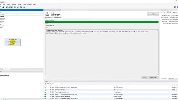Click the create new schema toolbar icon

(7, 7)
